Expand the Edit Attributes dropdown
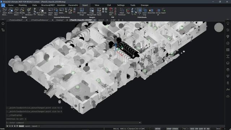This screenshot has width=231, height=130. 32,15
